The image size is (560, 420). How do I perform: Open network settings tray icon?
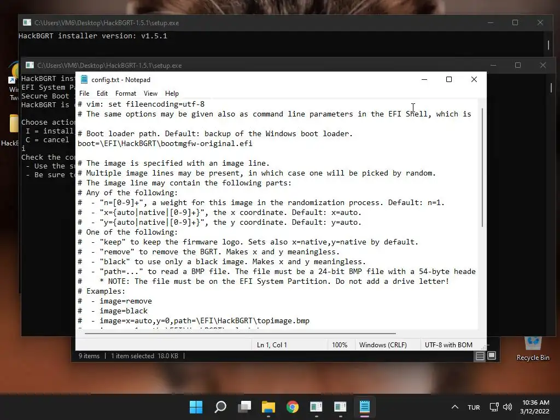[x=494, y=407]
